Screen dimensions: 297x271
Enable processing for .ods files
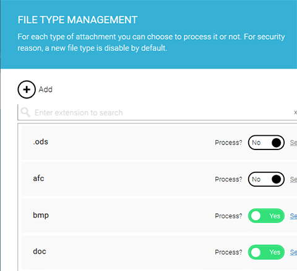266,143
